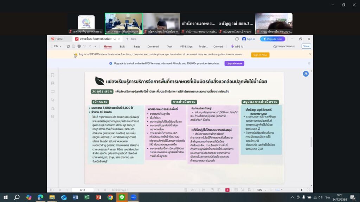Open the bookmark panel in left sidebar
The width and height of the screenshot is (360, 202).
[x=53, y=75]
